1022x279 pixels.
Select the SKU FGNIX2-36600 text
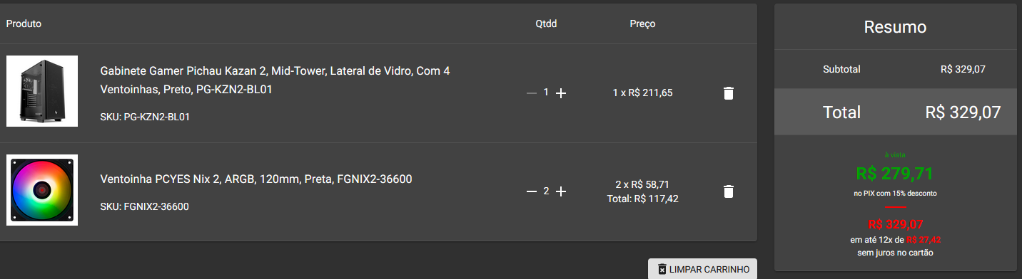[x=144, y=206]
